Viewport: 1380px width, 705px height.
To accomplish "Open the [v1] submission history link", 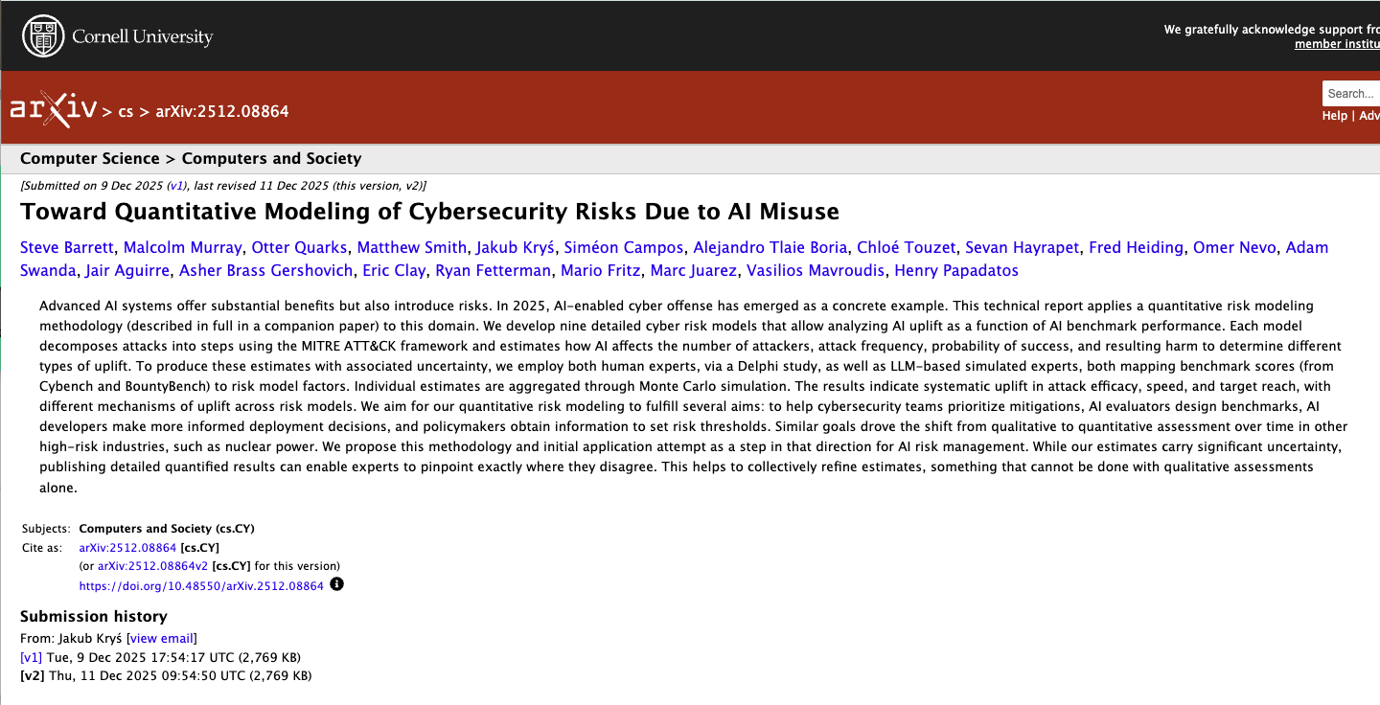I will coord(31,657).
